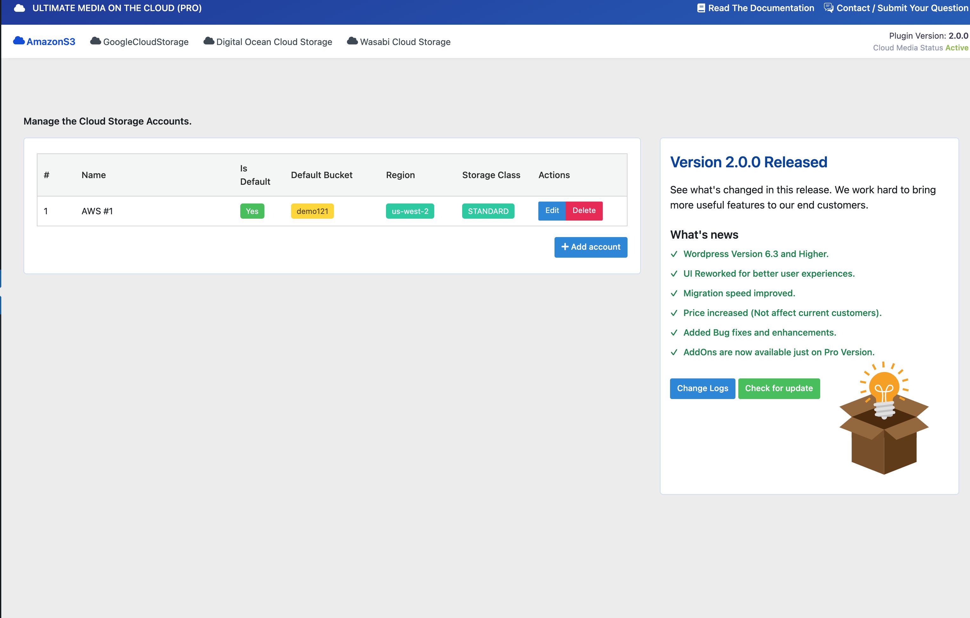Image resolution: width=970 pixels, height=618 pixels.
Task: Click the demo121 bucket badge
Action: coord(312,211)
